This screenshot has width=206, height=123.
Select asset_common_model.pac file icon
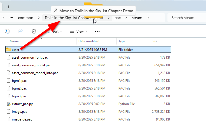point(9,65)
